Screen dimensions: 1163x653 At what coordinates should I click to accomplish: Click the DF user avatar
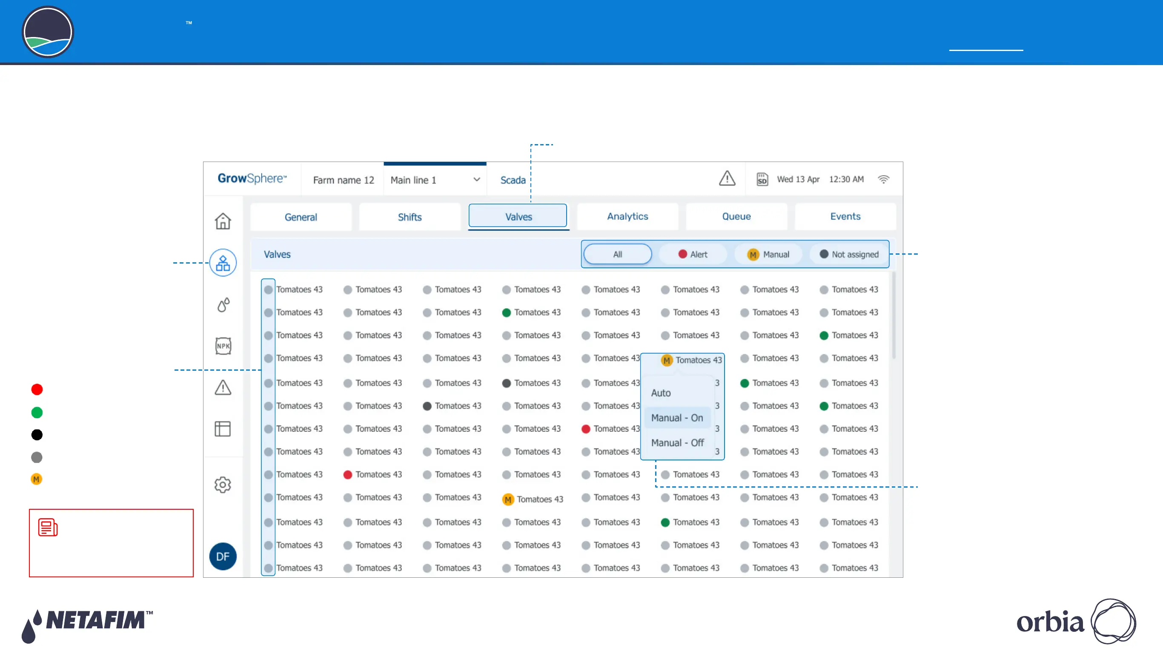point(223,556)
